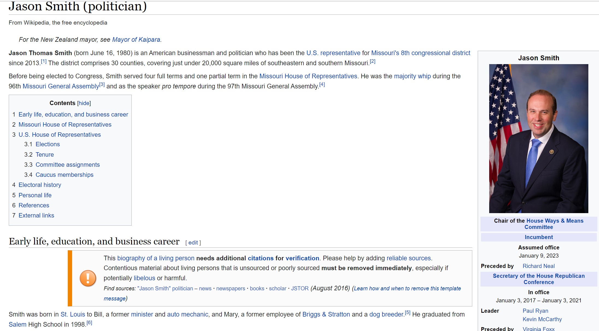Viewport: 599px width, 331px height.
Task: Hide the Contents box via [hide]
Action: point(84,103)
